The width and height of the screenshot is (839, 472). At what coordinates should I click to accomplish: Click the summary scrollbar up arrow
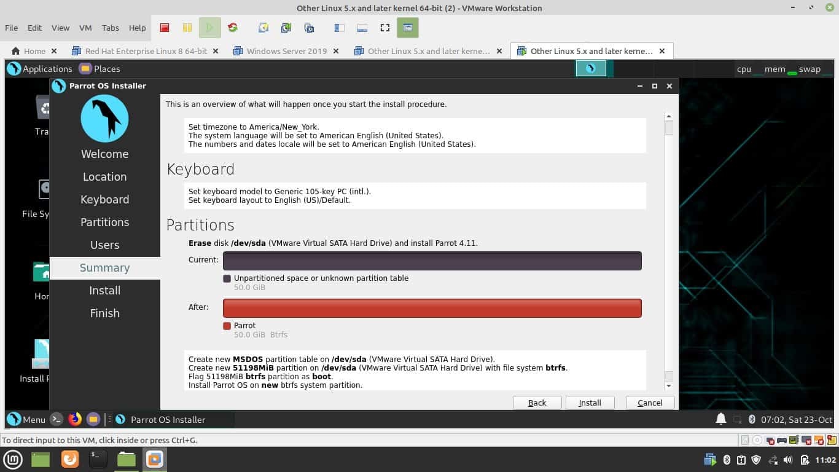click(669, 116)
